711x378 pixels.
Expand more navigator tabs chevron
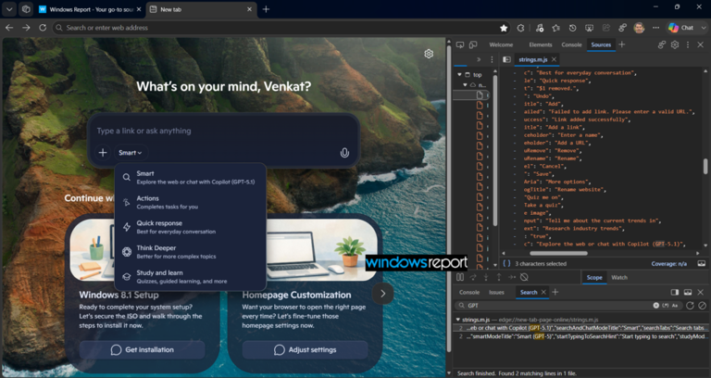tap(479, 59)
